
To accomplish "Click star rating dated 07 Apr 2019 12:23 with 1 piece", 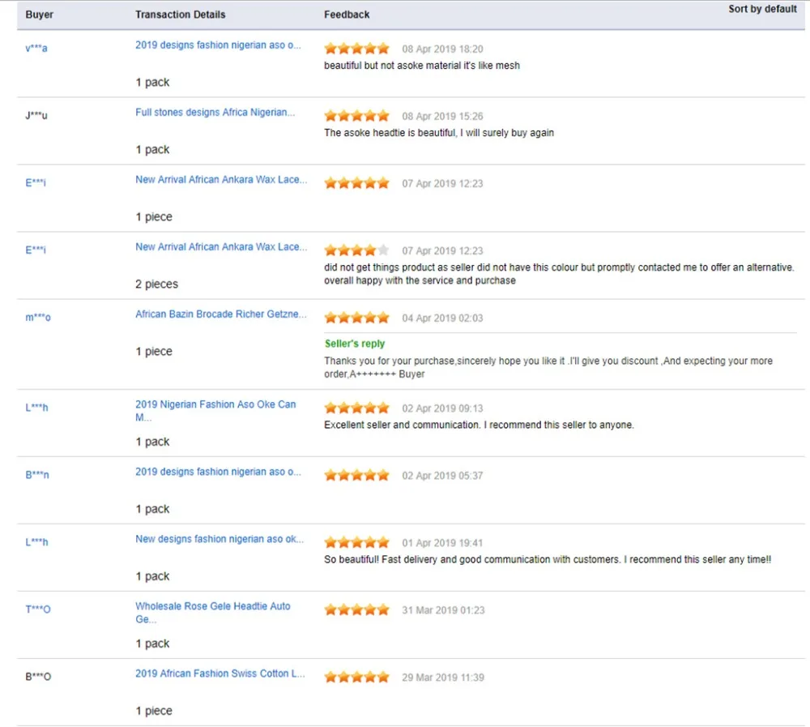I will click(x=356, y=183).
